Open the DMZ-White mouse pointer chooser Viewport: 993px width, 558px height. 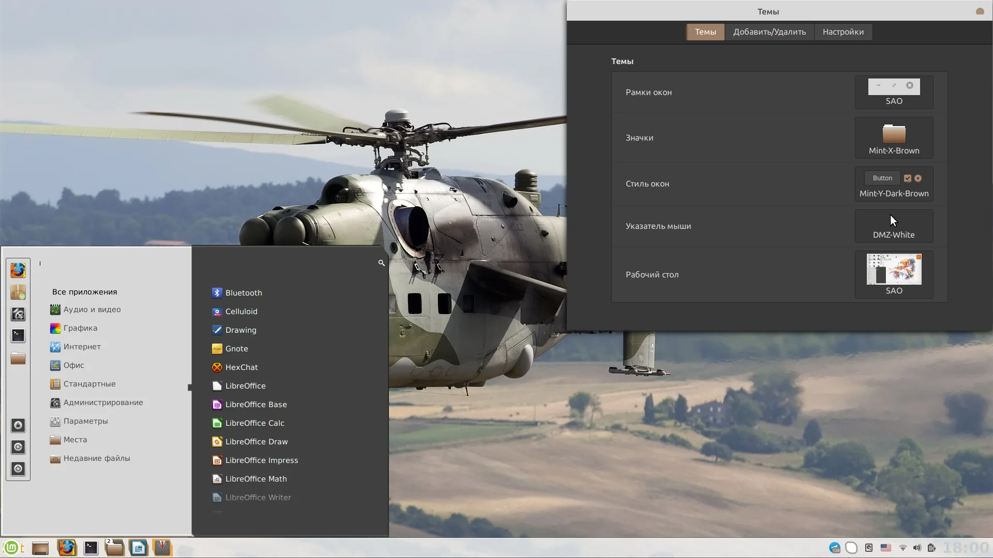pos(894,226)
